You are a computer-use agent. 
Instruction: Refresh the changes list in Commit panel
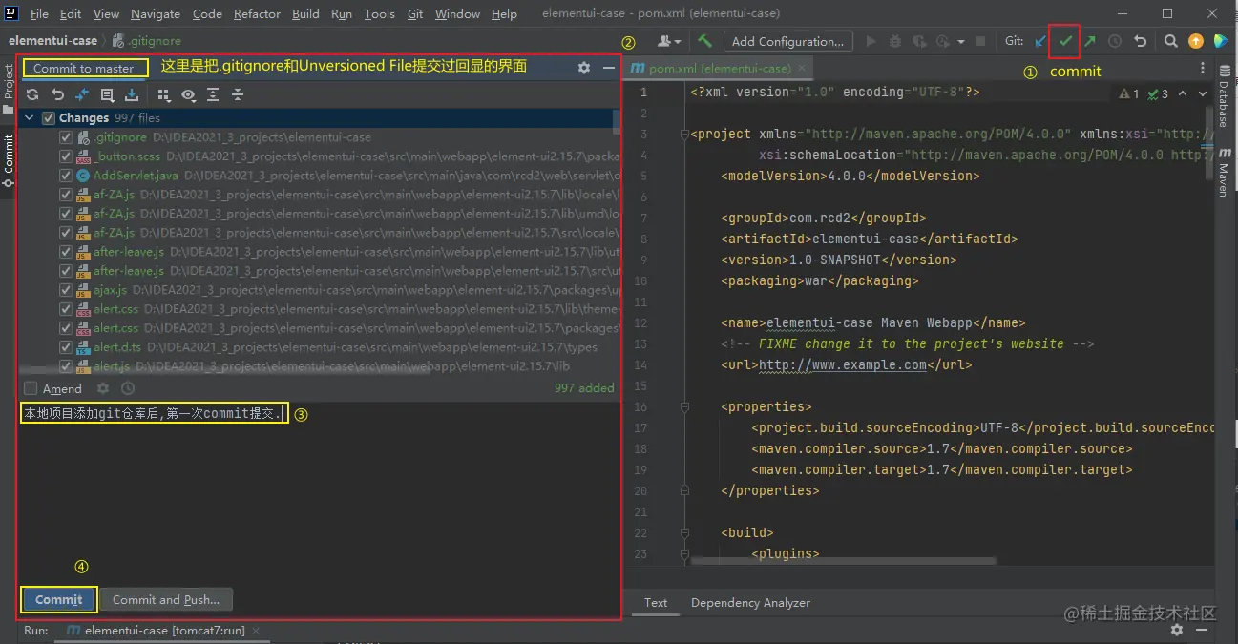point(32,94)
